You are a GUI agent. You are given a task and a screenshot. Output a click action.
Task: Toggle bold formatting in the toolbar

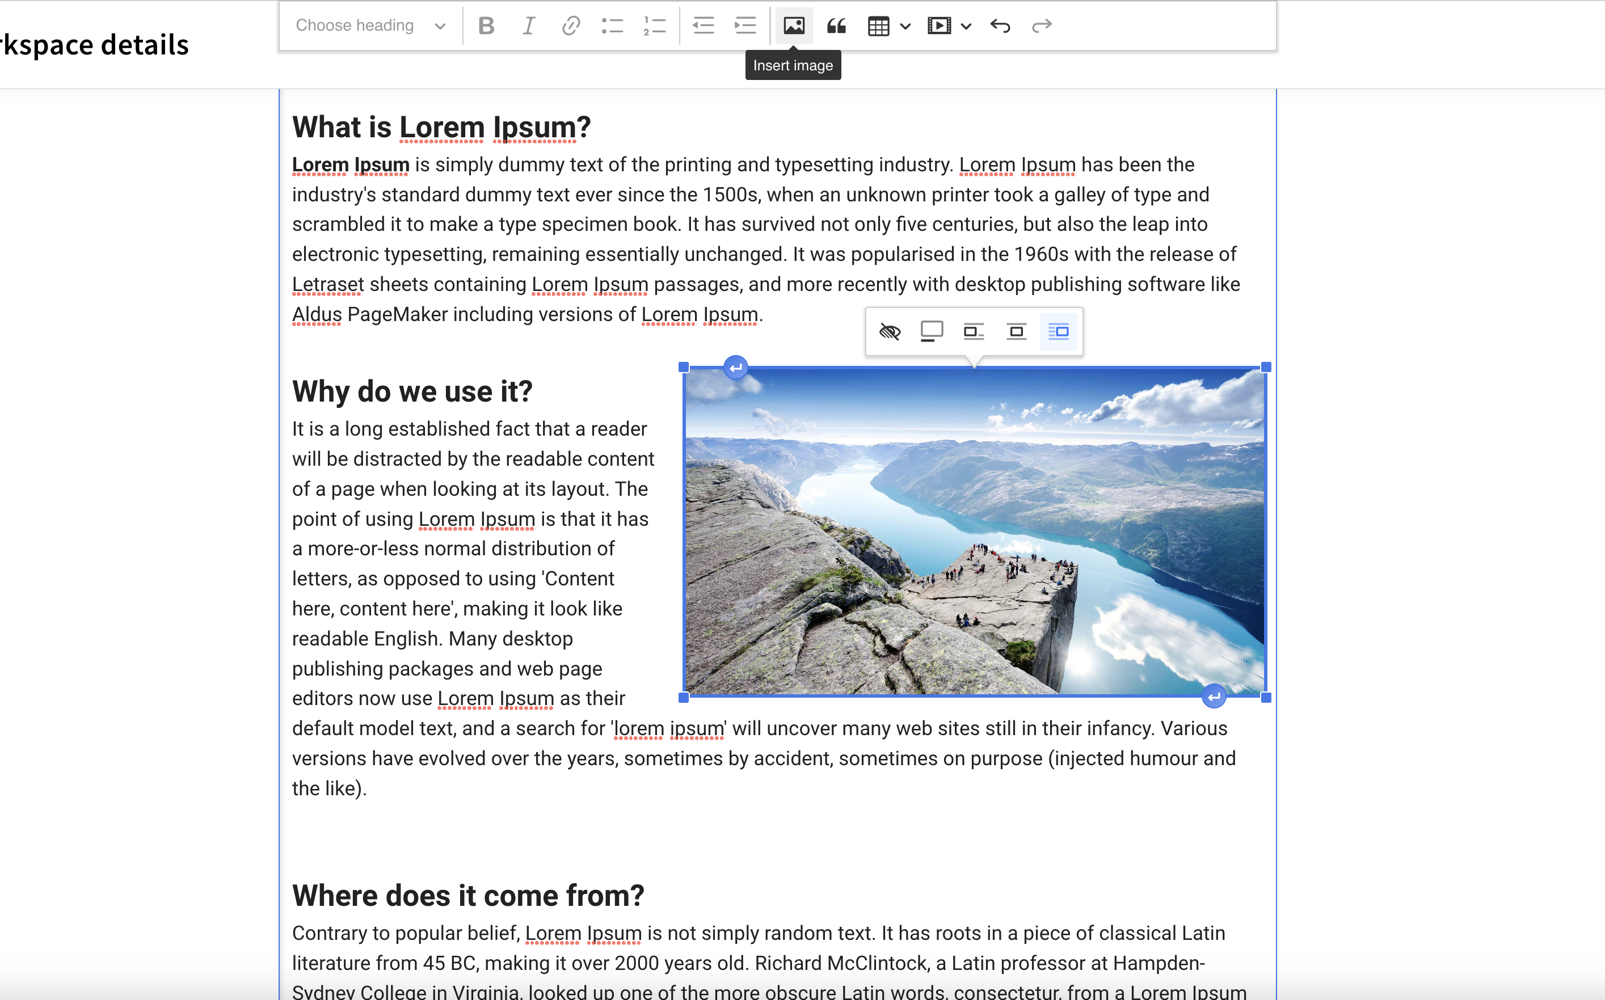[486, 26]
